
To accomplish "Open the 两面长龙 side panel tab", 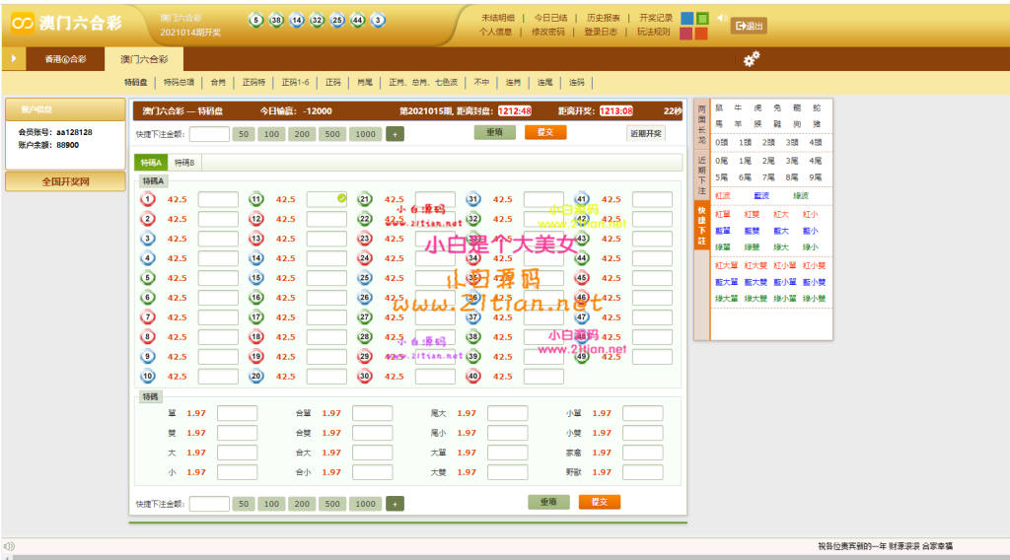I will coord(701,119).
